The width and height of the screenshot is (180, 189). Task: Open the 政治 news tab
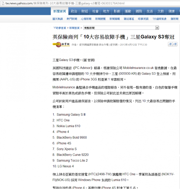pyautogui.click(x=74, y=11)
